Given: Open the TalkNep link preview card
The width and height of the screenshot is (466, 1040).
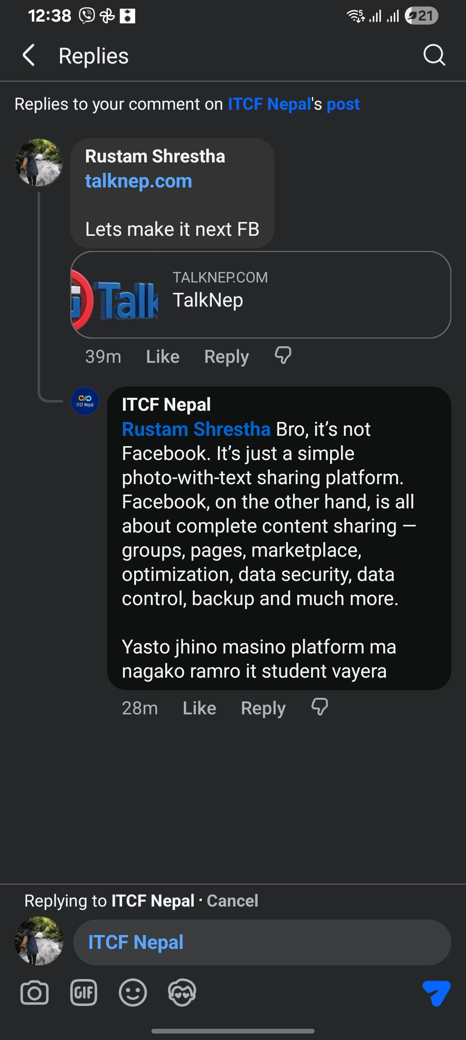Looking at the screenshot, I should pyautogui.click(x=261, y=295).
